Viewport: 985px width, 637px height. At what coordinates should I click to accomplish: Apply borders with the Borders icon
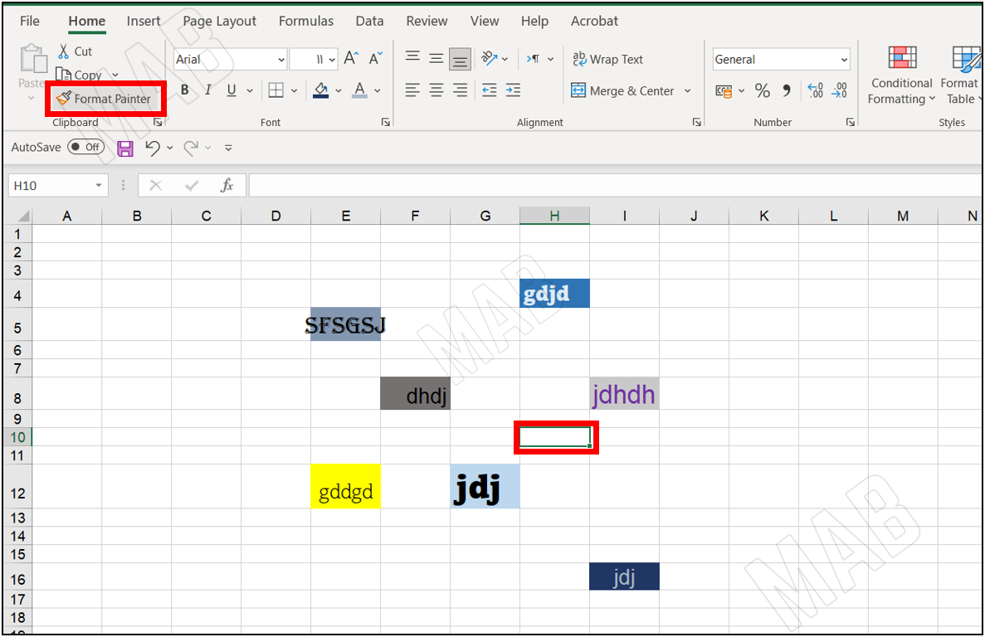[x=276, y=90]
